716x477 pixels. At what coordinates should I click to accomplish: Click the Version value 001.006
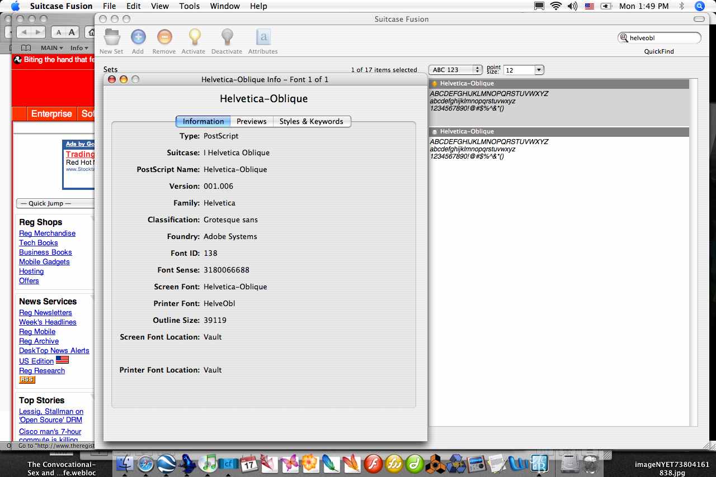pos(218,186)
